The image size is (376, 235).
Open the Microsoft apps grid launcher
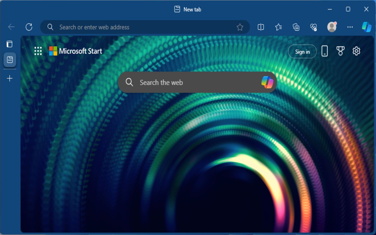pyautogui.click(x=38, y=51)
